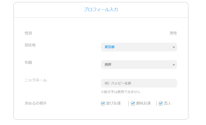
Task: Click the 男性 value text
Action: [173, 33]
